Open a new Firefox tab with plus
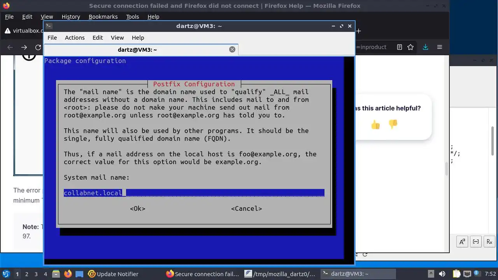The width and height of the screenshot is (498, 280). 358,31
